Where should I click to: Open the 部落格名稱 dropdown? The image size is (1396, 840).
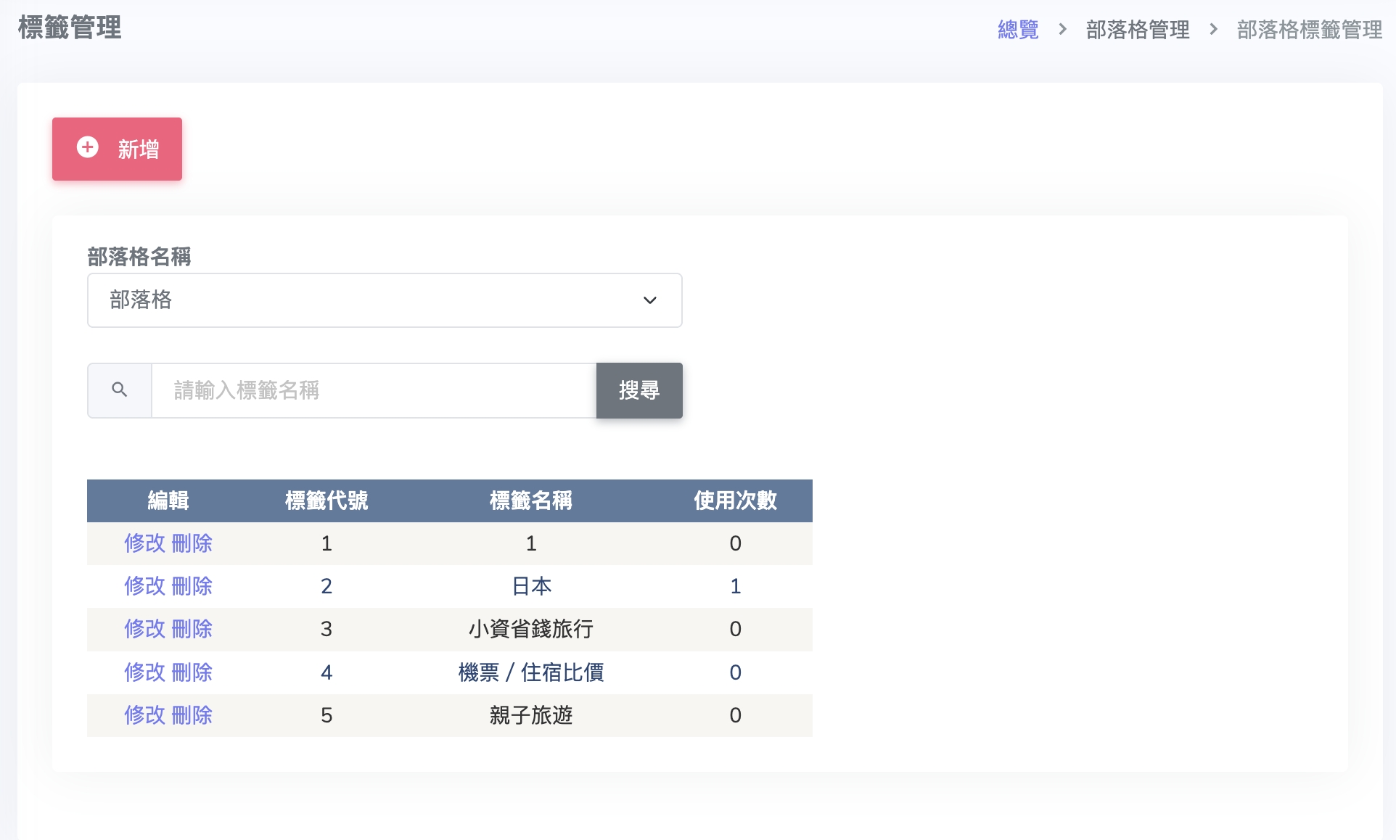point(384,300)
